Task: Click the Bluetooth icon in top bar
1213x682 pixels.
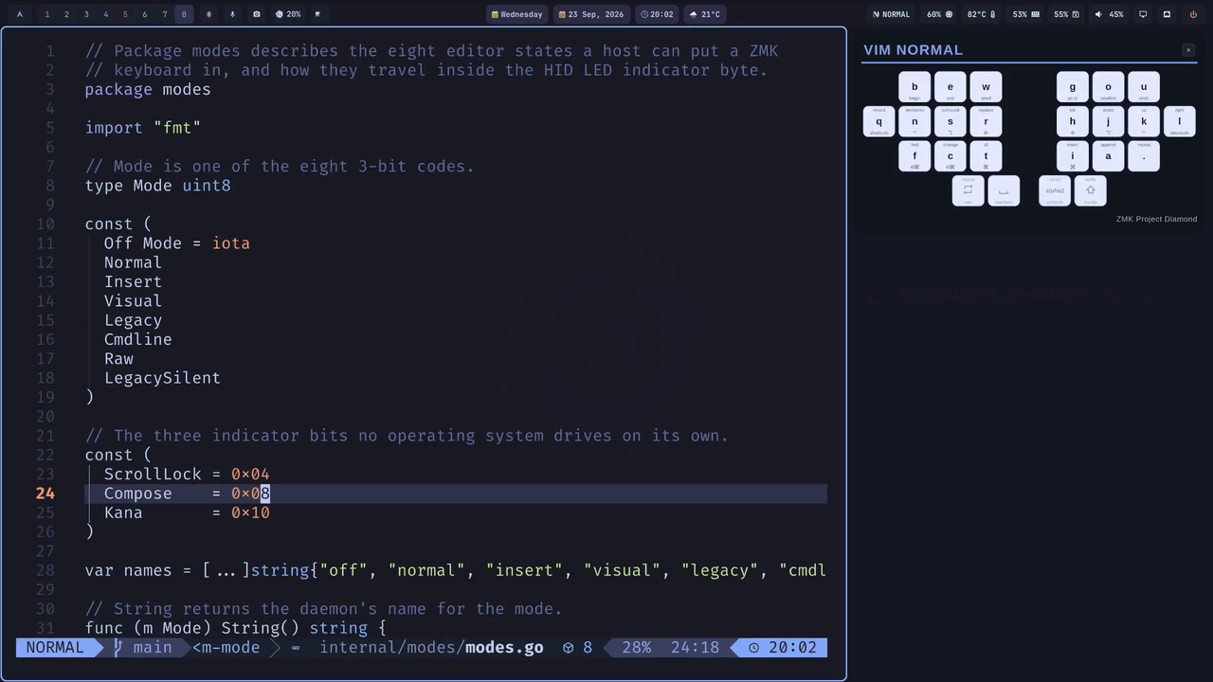Action: coord(208,14)
